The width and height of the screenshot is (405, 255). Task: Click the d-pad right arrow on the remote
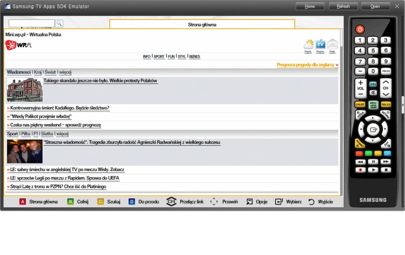[x=385, y=129]
